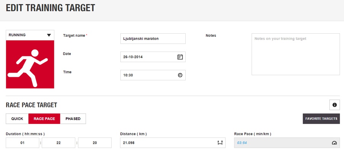Select the duration hours box showing 01

(23, 143)
